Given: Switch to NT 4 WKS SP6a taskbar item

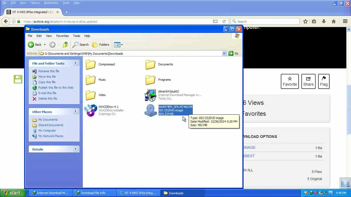Looking at the screenshot, I should click(138, 193).
